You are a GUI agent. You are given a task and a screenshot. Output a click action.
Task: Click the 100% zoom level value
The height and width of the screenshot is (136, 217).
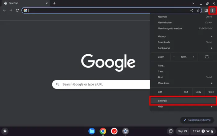point(184,57)
